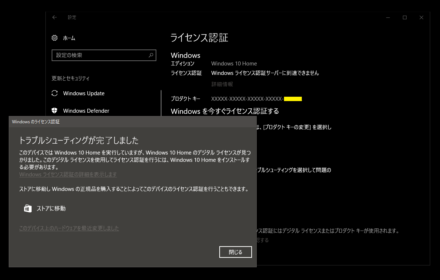
Task: Select the Windows Defender shield icon
Action: 55,111
